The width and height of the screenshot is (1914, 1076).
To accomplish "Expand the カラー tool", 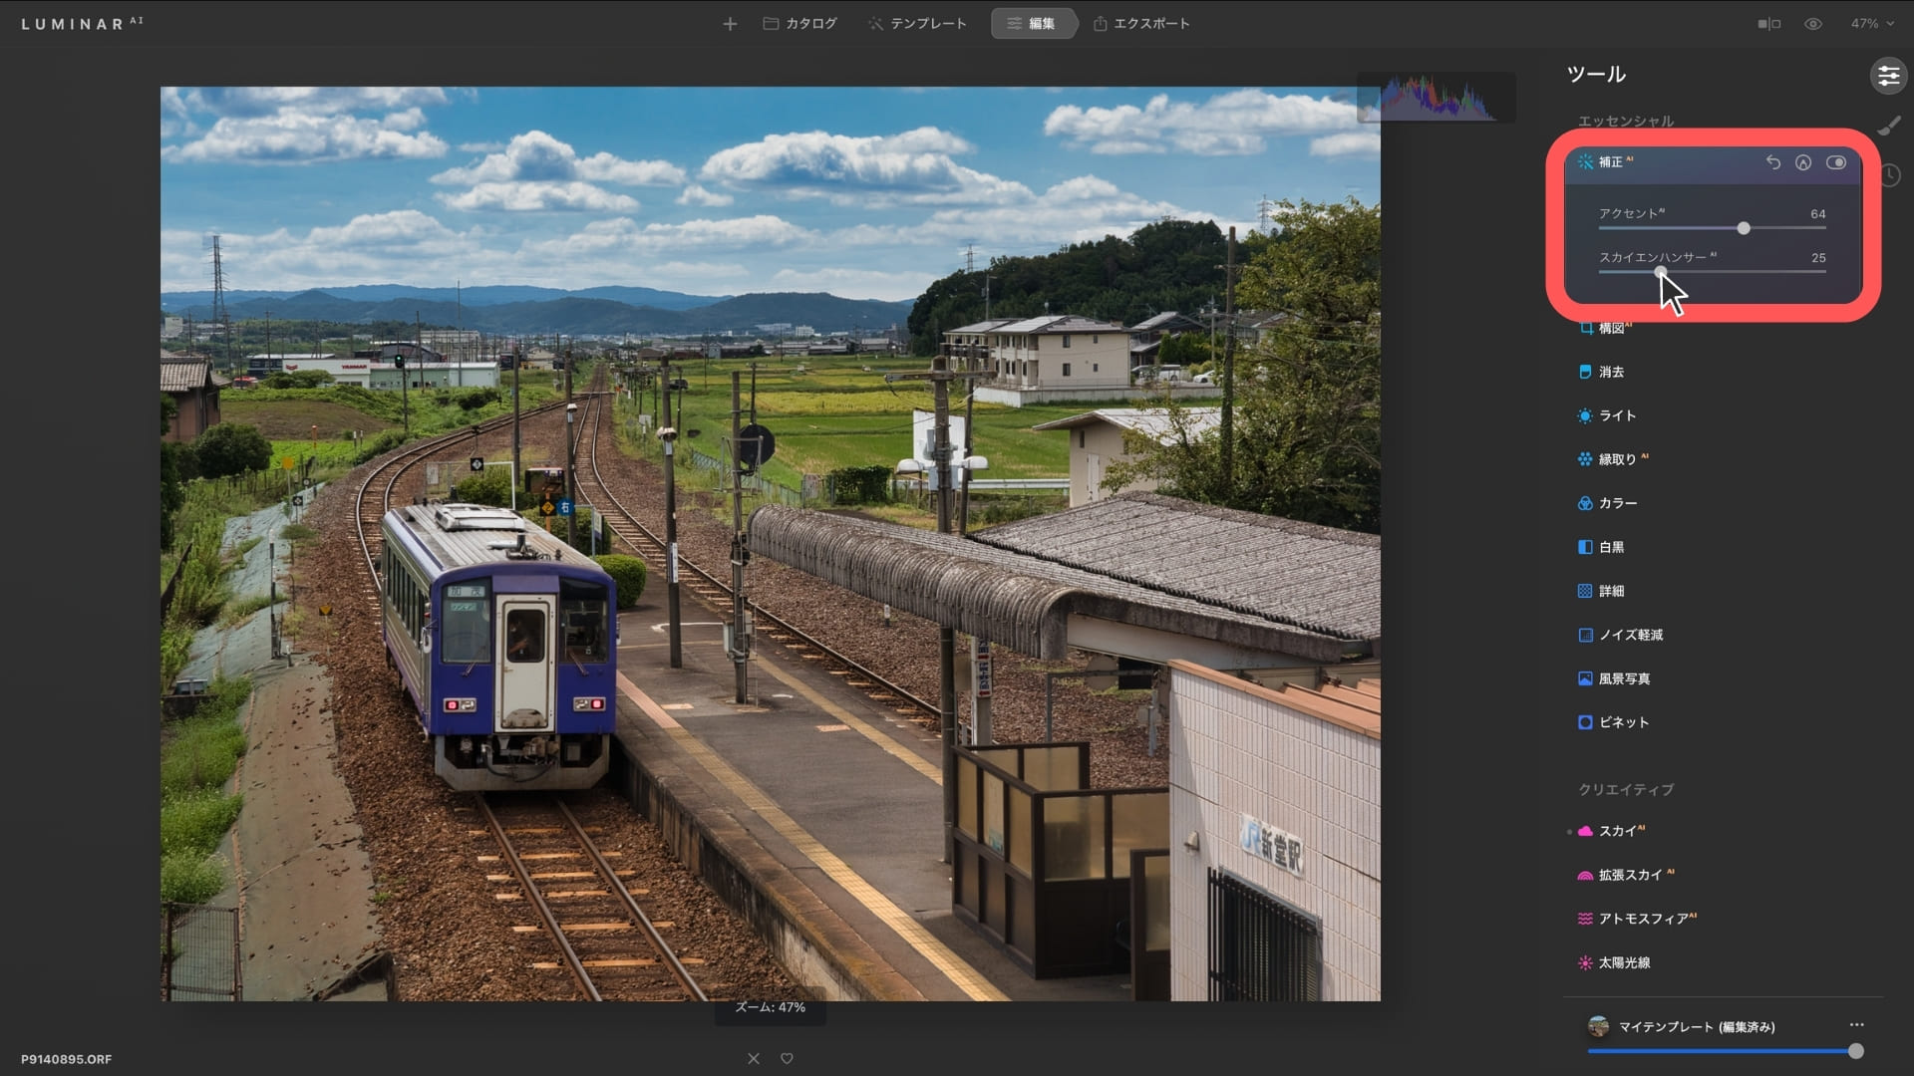I will point(1617,503).
